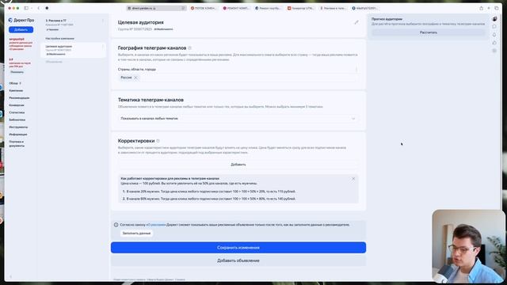This screenshot has width=507, height=285.
Task: Click the Пополнить button in sidebar
Action: pyautogui.click(x=17, y=72)
